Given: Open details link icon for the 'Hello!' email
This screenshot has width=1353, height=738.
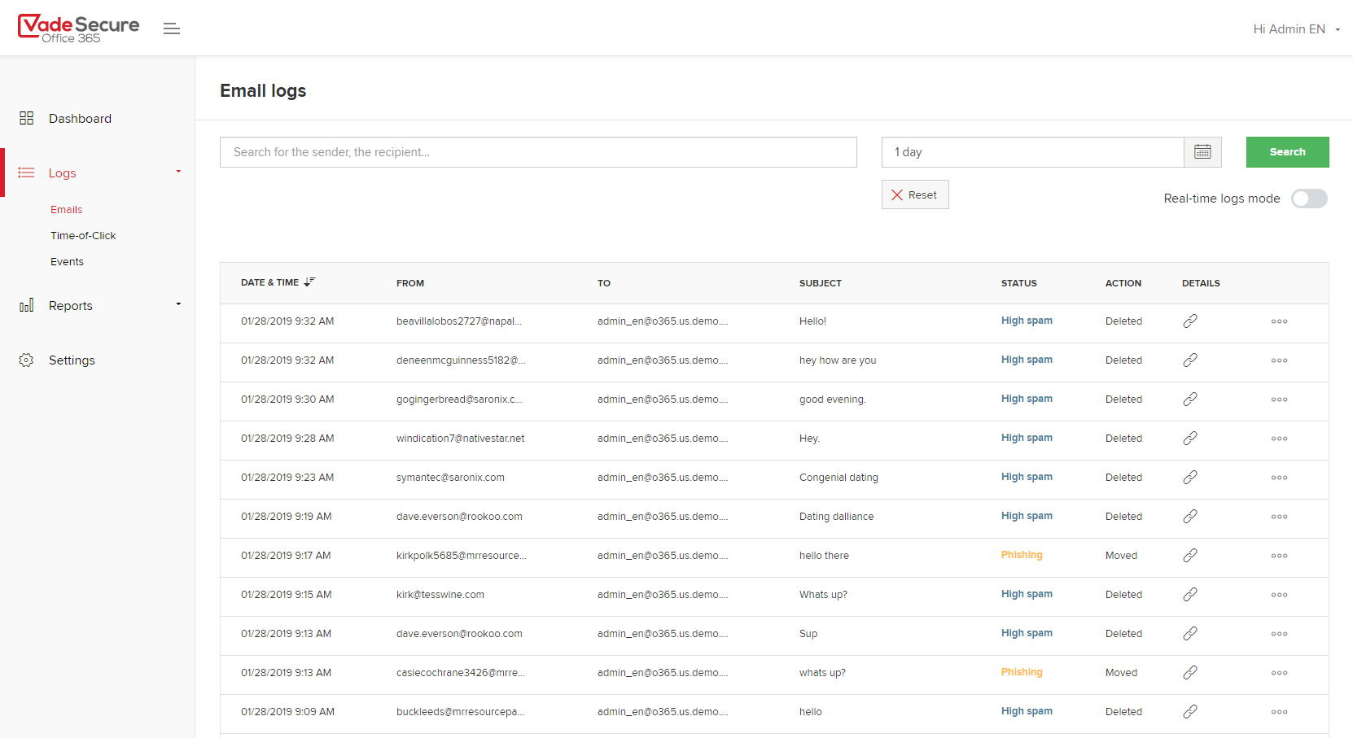Looking at the screenshot, I should 1189,321.
